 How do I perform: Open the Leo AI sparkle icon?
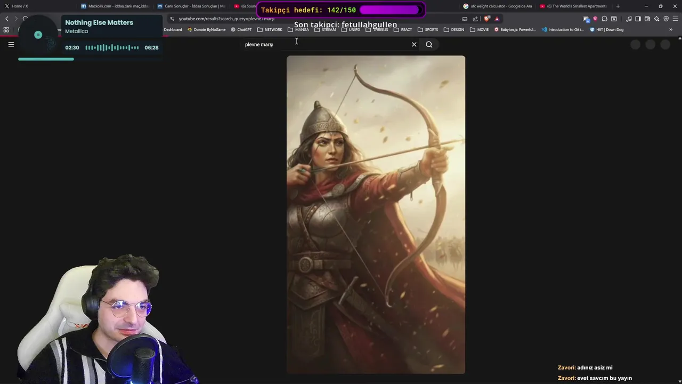pyautogui.click(x=656, y=19)
